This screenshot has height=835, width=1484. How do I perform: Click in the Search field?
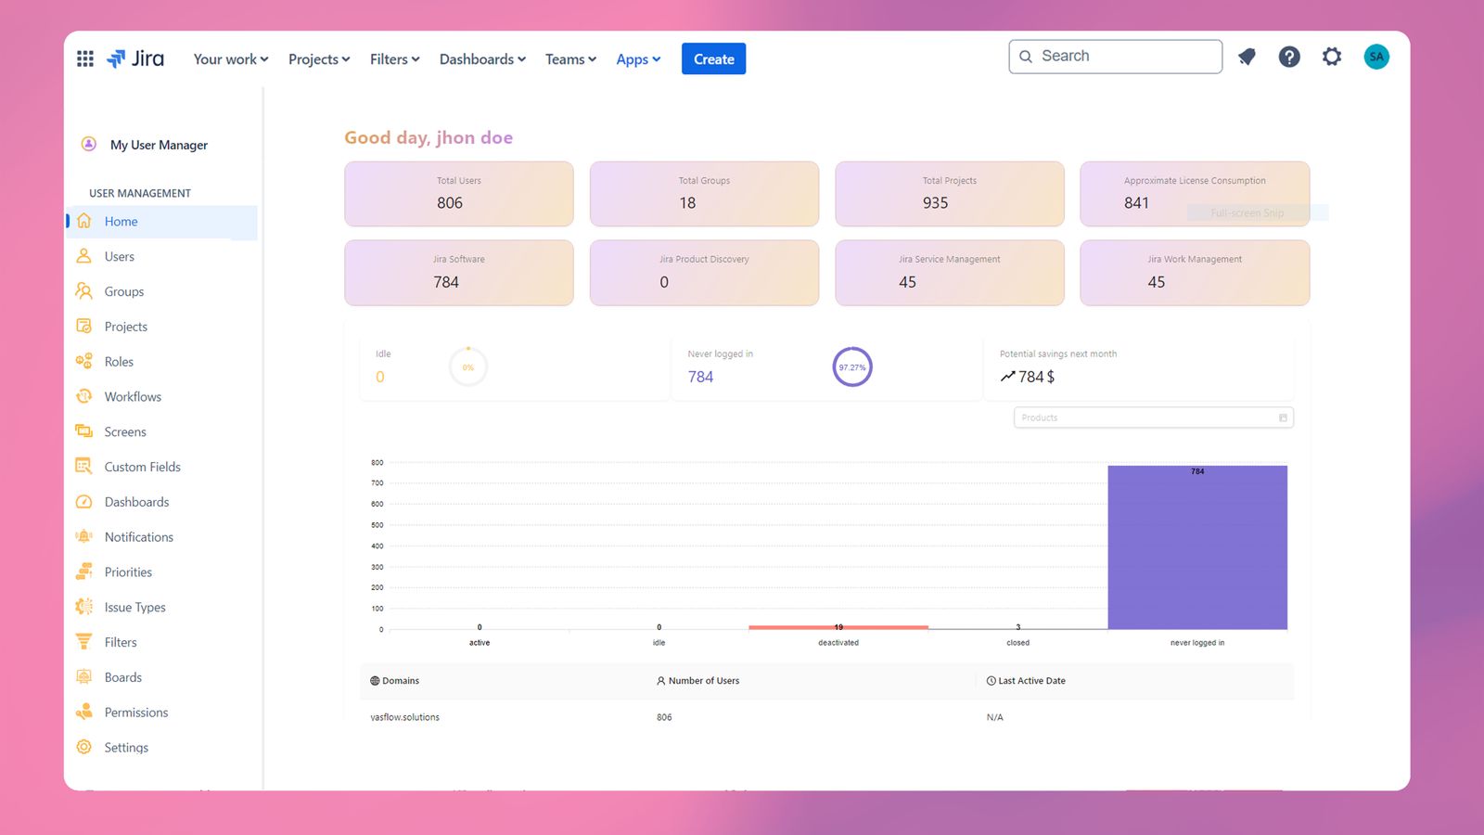coord(1115,57)
